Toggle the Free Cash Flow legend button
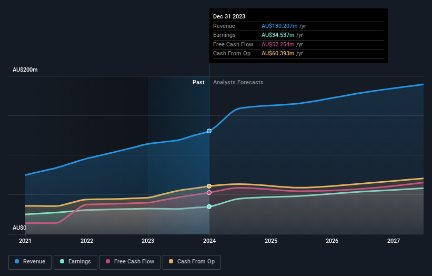Screen dimensions: 432x276 coord(130,262)
